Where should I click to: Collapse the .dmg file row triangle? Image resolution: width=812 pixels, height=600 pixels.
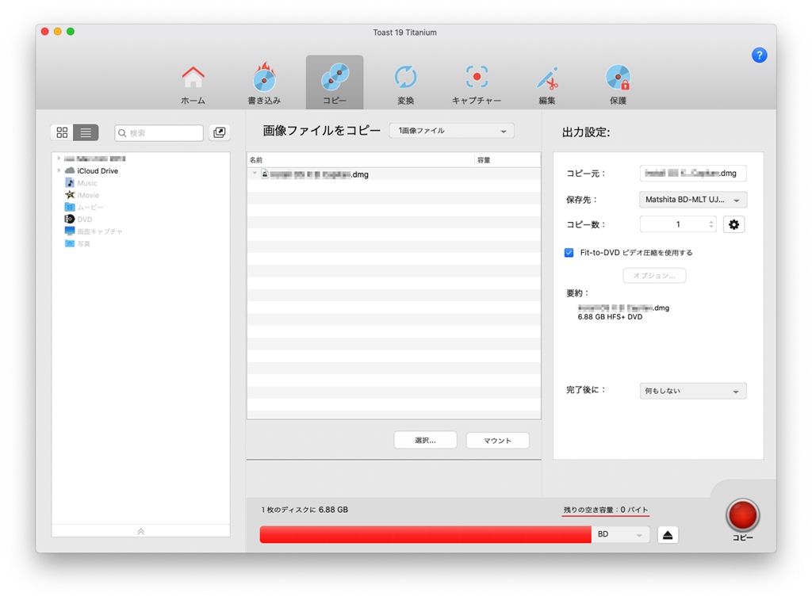pos(255,174)
